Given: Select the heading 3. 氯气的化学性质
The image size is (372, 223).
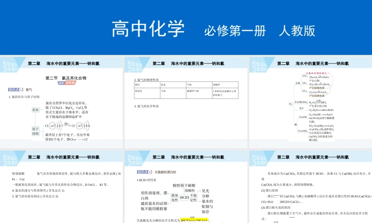Looking at the screenshot, I should [x=146, y=106].
